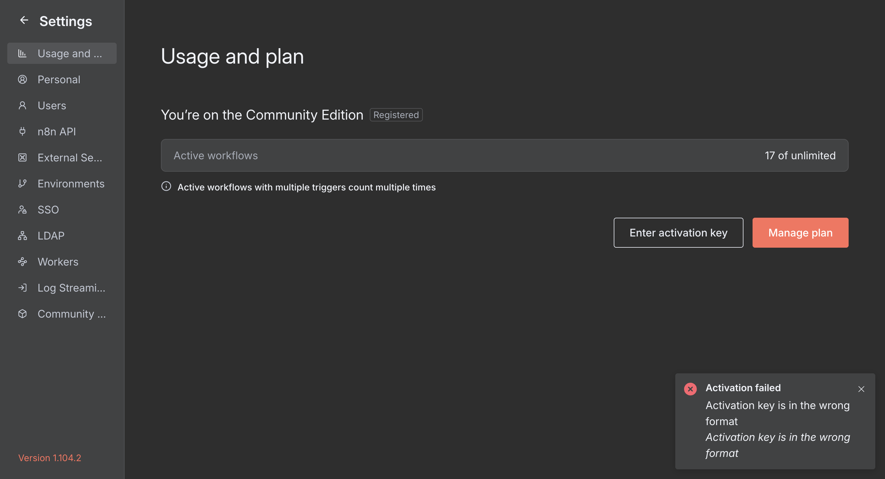The height and width of the screenshot is (479, 885).
Task: Click the Usage and plan chart icon
Action: click(22, 53)
